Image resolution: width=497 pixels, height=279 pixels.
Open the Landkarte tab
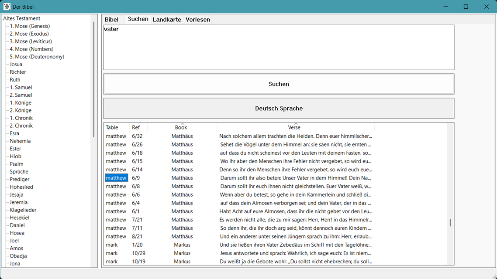click(x=167, y=20)
